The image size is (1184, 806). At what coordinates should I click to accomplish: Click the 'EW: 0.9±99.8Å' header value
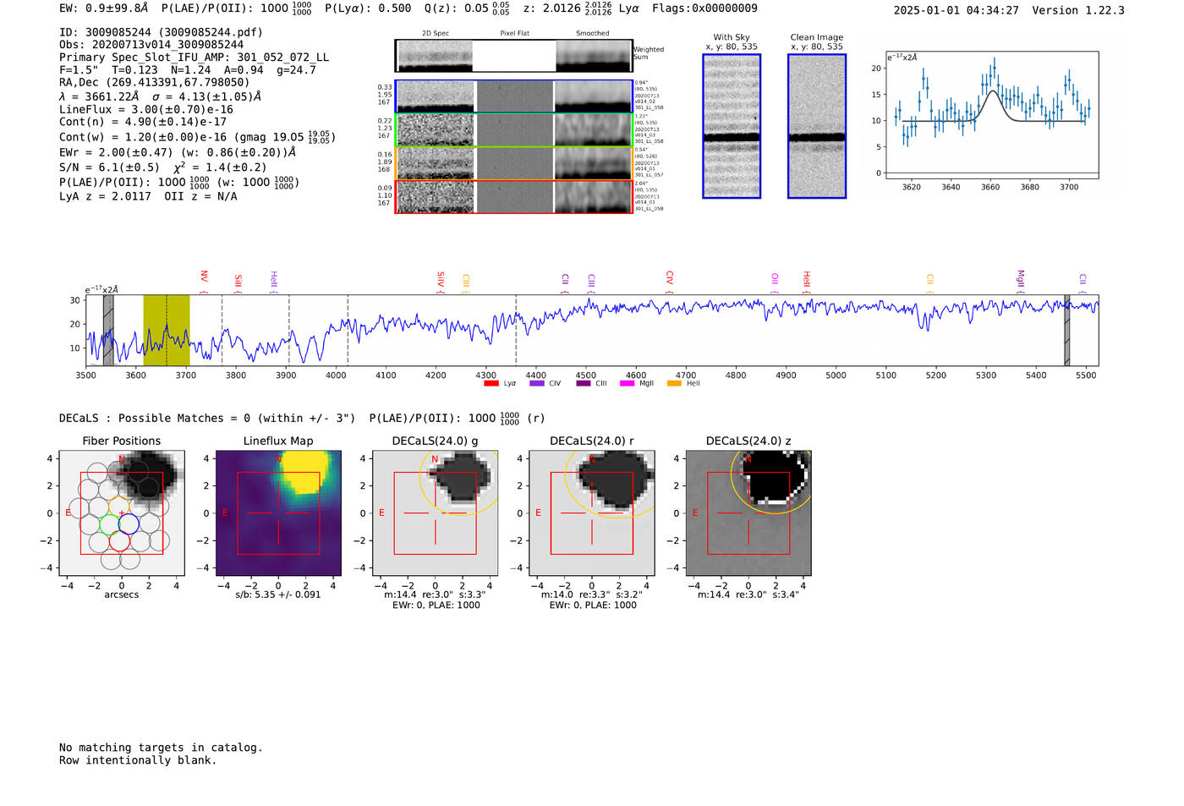(x=103, y=8)
